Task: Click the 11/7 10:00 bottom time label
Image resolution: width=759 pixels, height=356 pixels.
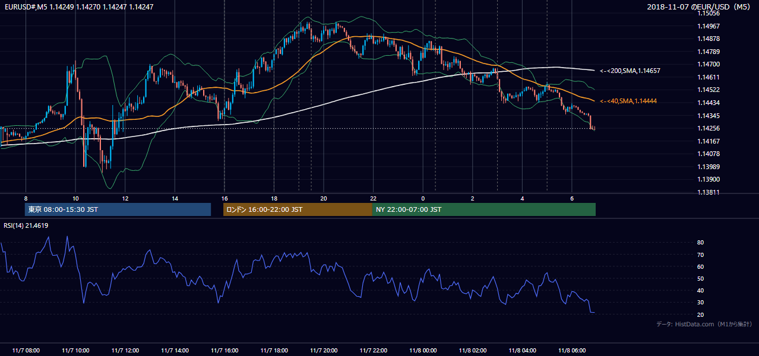Action: (x=75, y=350)
